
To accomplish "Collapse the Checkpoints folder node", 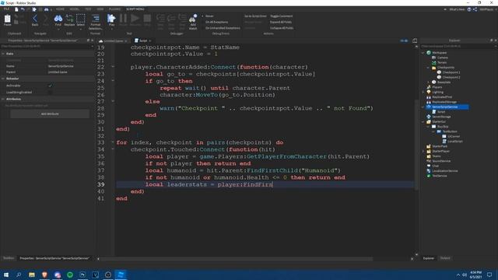I will (x=428, y=68).
